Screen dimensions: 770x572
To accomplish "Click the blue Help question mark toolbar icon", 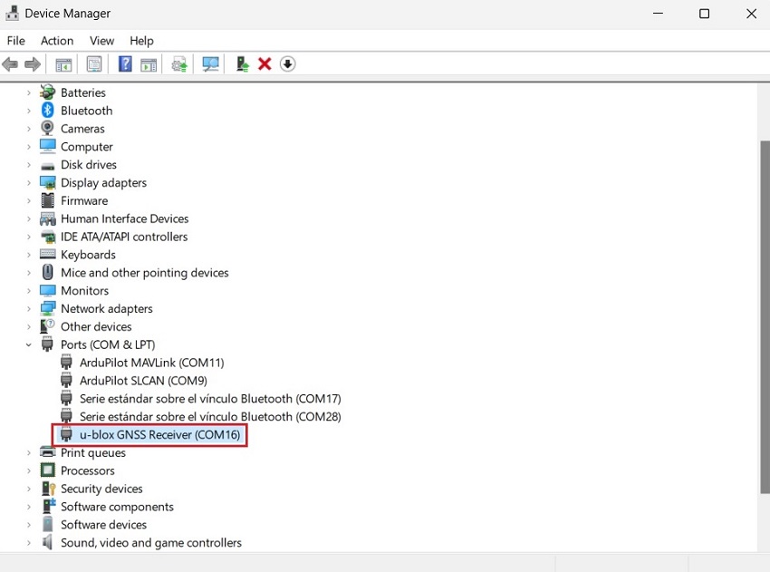I will [x=125, y=64].
